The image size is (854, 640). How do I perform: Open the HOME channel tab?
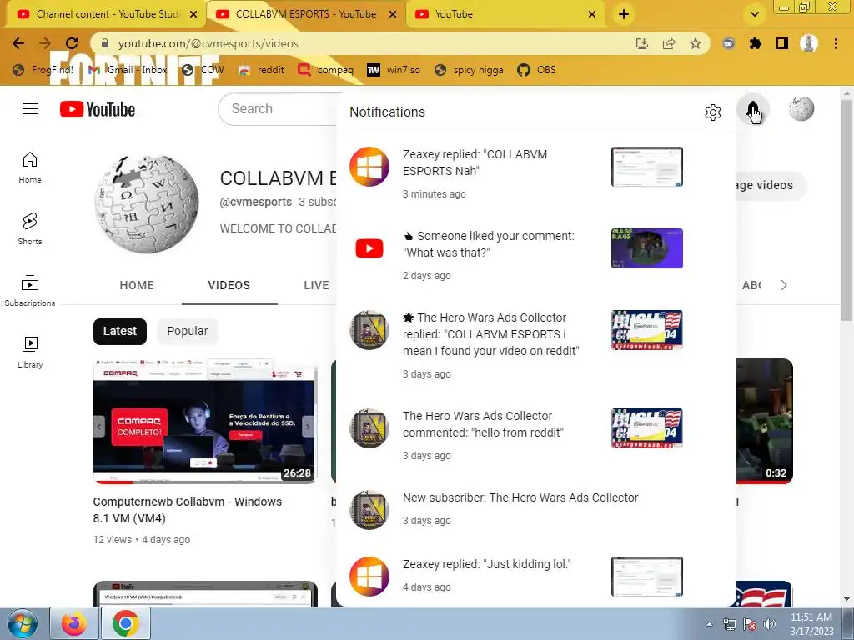[137, 285]
